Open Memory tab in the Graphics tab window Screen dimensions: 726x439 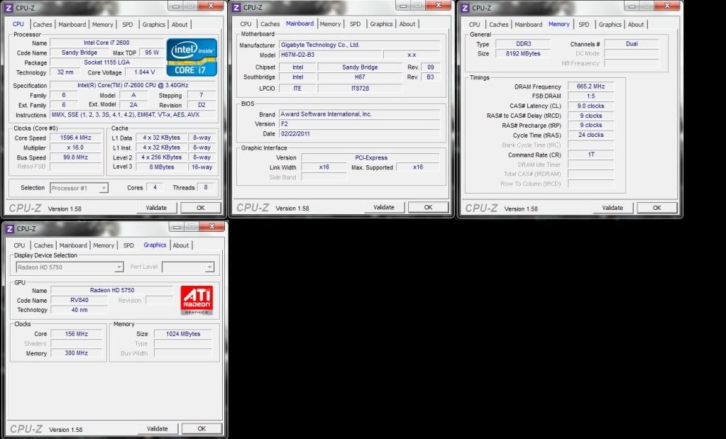click(x=103, y=245)
